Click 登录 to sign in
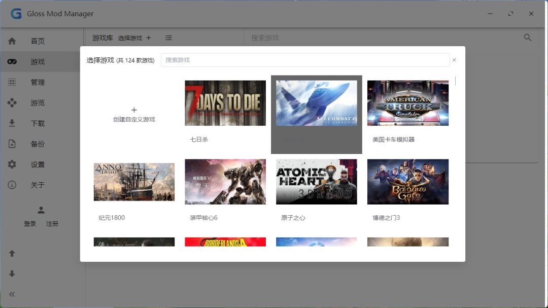Screen dimensions: 548x308 coord(29,223)
